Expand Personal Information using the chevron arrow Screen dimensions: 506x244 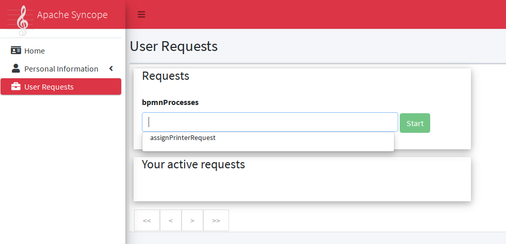coord(111,68)
